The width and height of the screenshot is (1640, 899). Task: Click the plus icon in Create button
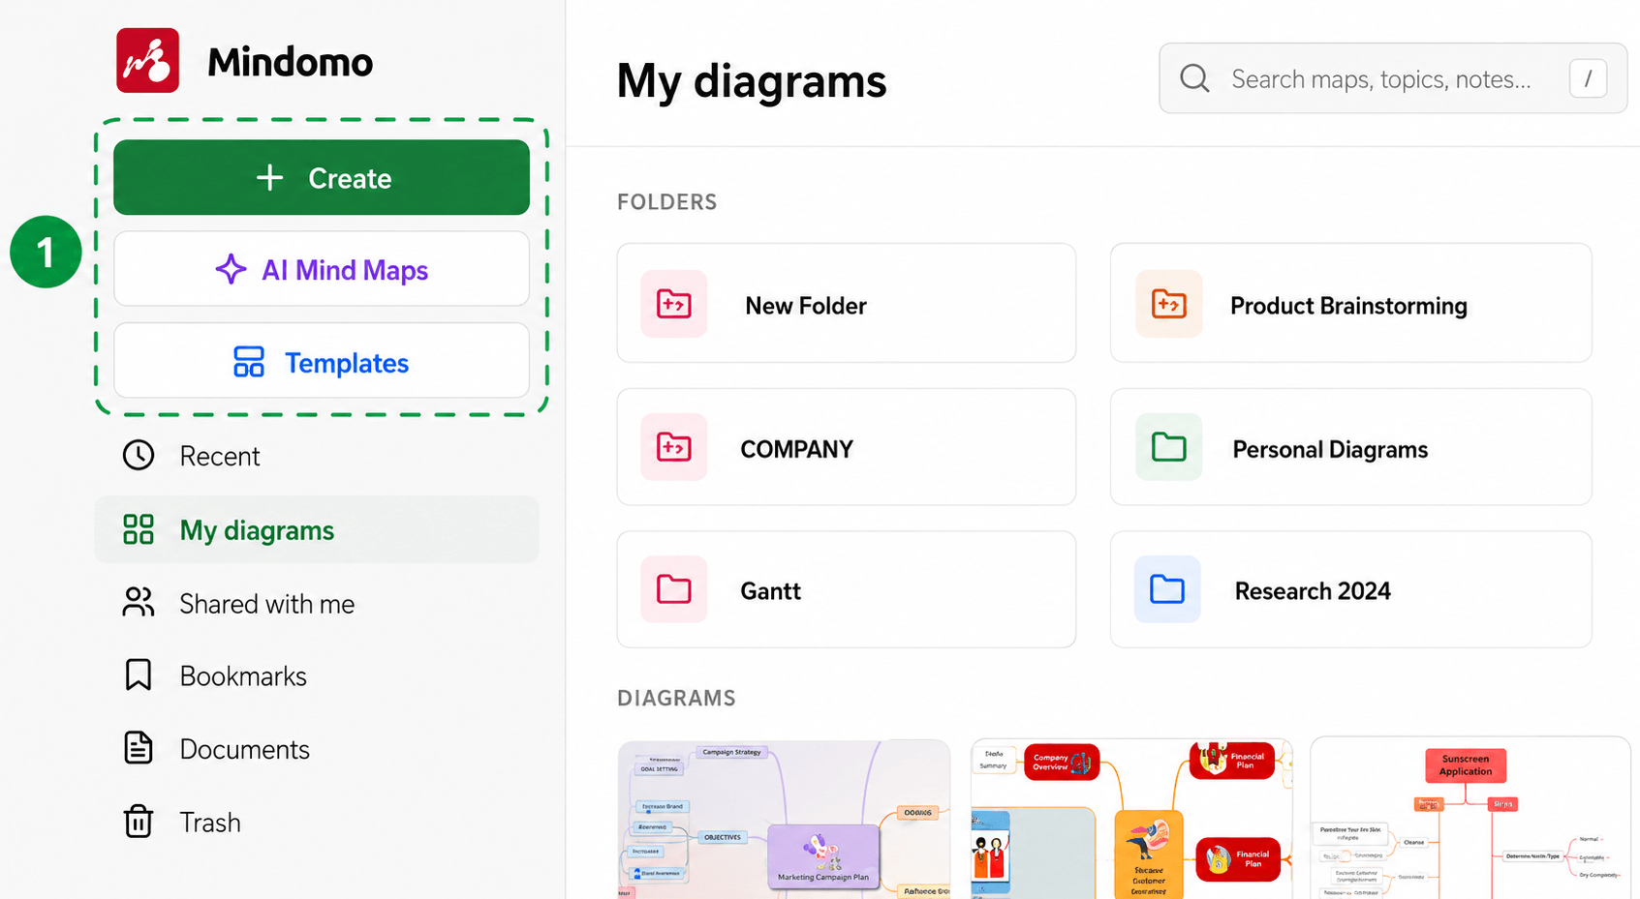[x=269, y=177]
